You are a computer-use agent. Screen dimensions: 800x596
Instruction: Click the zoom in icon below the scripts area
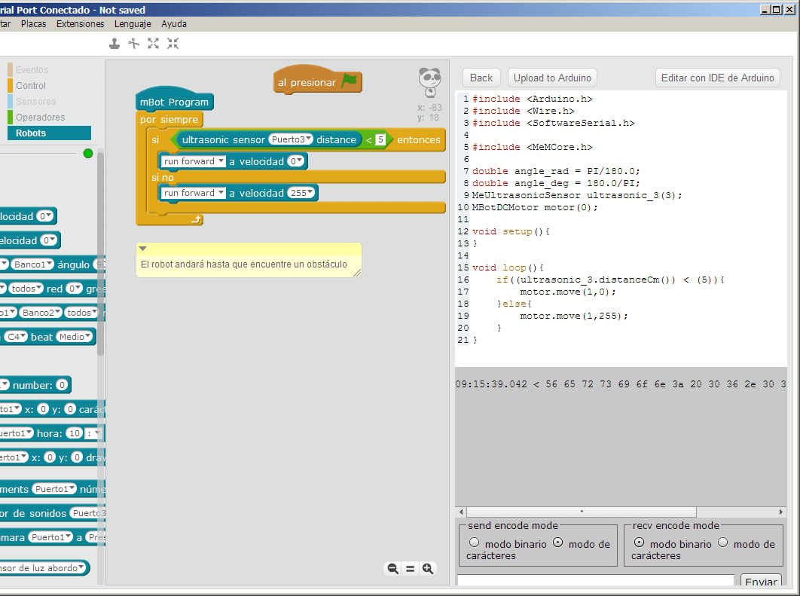(429, 569)
